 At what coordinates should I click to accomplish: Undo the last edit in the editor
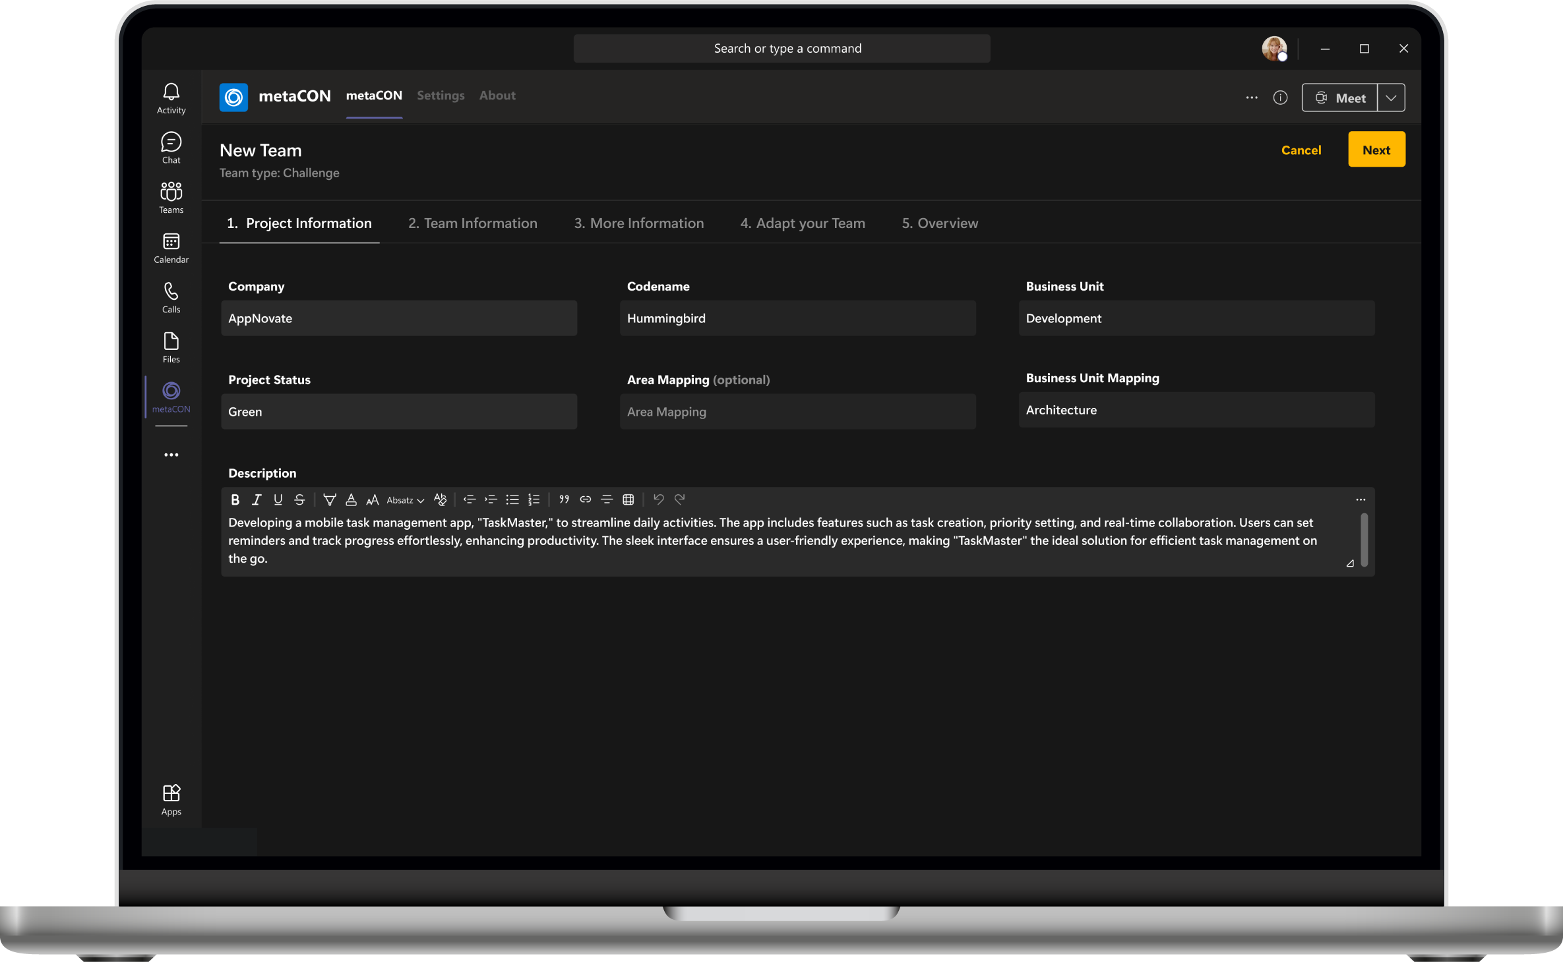click(658, 499)
